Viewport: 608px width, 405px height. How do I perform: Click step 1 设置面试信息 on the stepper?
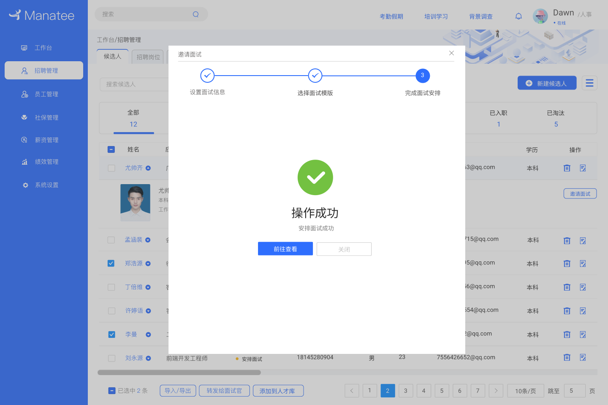click(207, 76)
